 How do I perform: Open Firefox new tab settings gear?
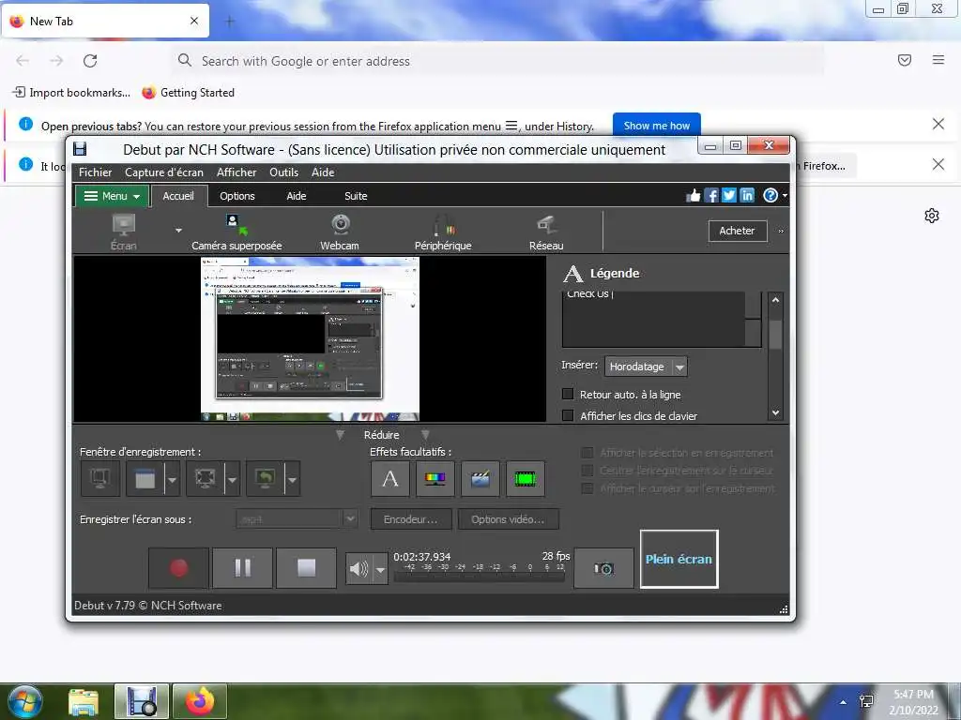[x=932, y=216]
